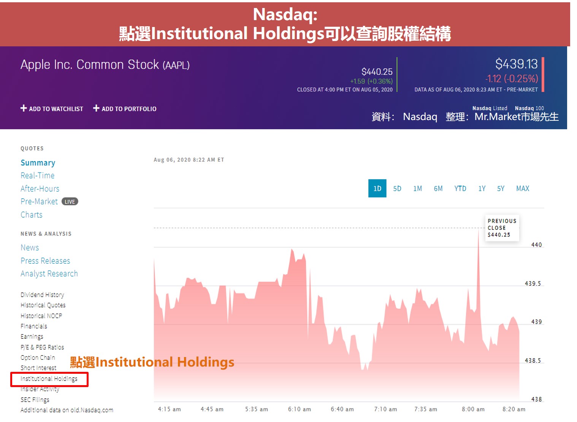Screen dimensions: 577x422
Task: Click the Nasdaq Listed label
Action: tap(490, 108)
